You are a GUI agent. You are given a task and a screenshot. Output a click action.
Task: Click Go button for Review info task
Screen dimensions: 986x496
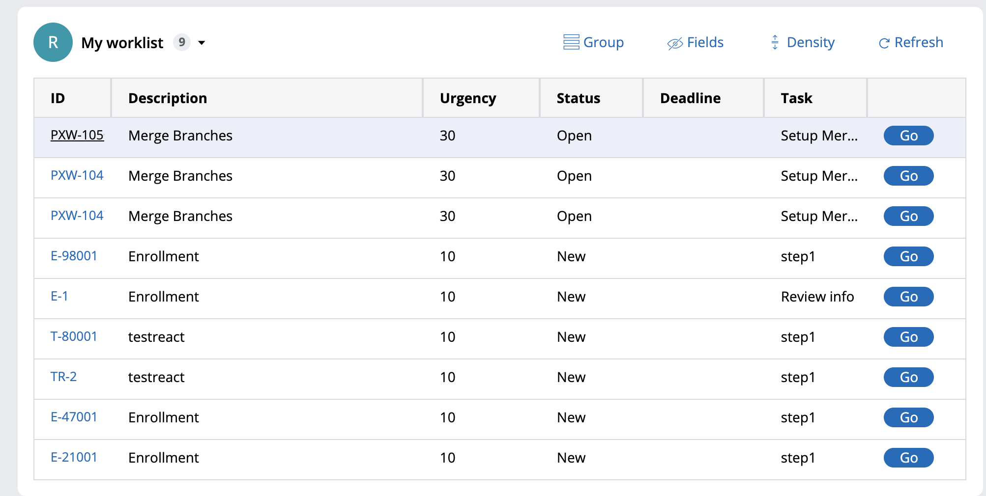[x=908, y=297]
